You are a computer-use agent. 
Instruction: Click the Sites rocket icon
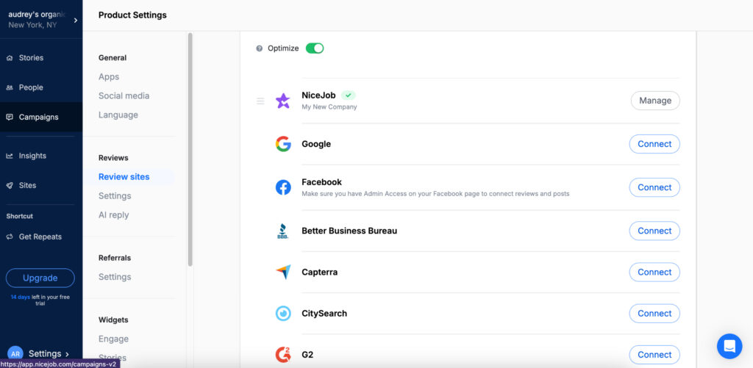(10, 186)
